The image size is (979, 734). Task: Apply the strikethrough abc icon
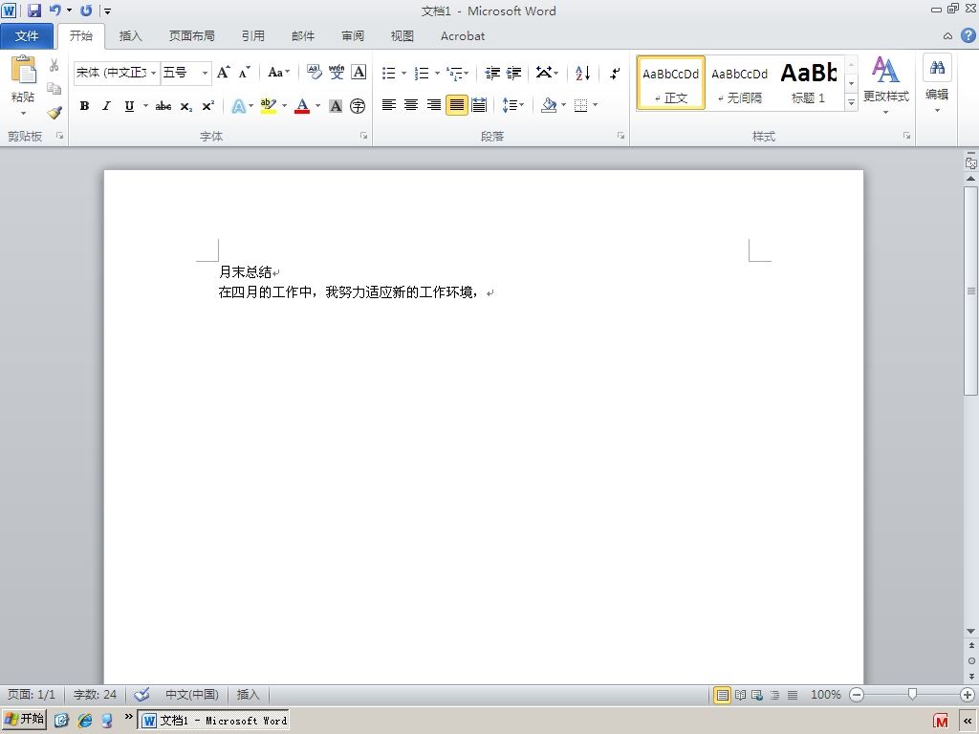click(163, 106)
